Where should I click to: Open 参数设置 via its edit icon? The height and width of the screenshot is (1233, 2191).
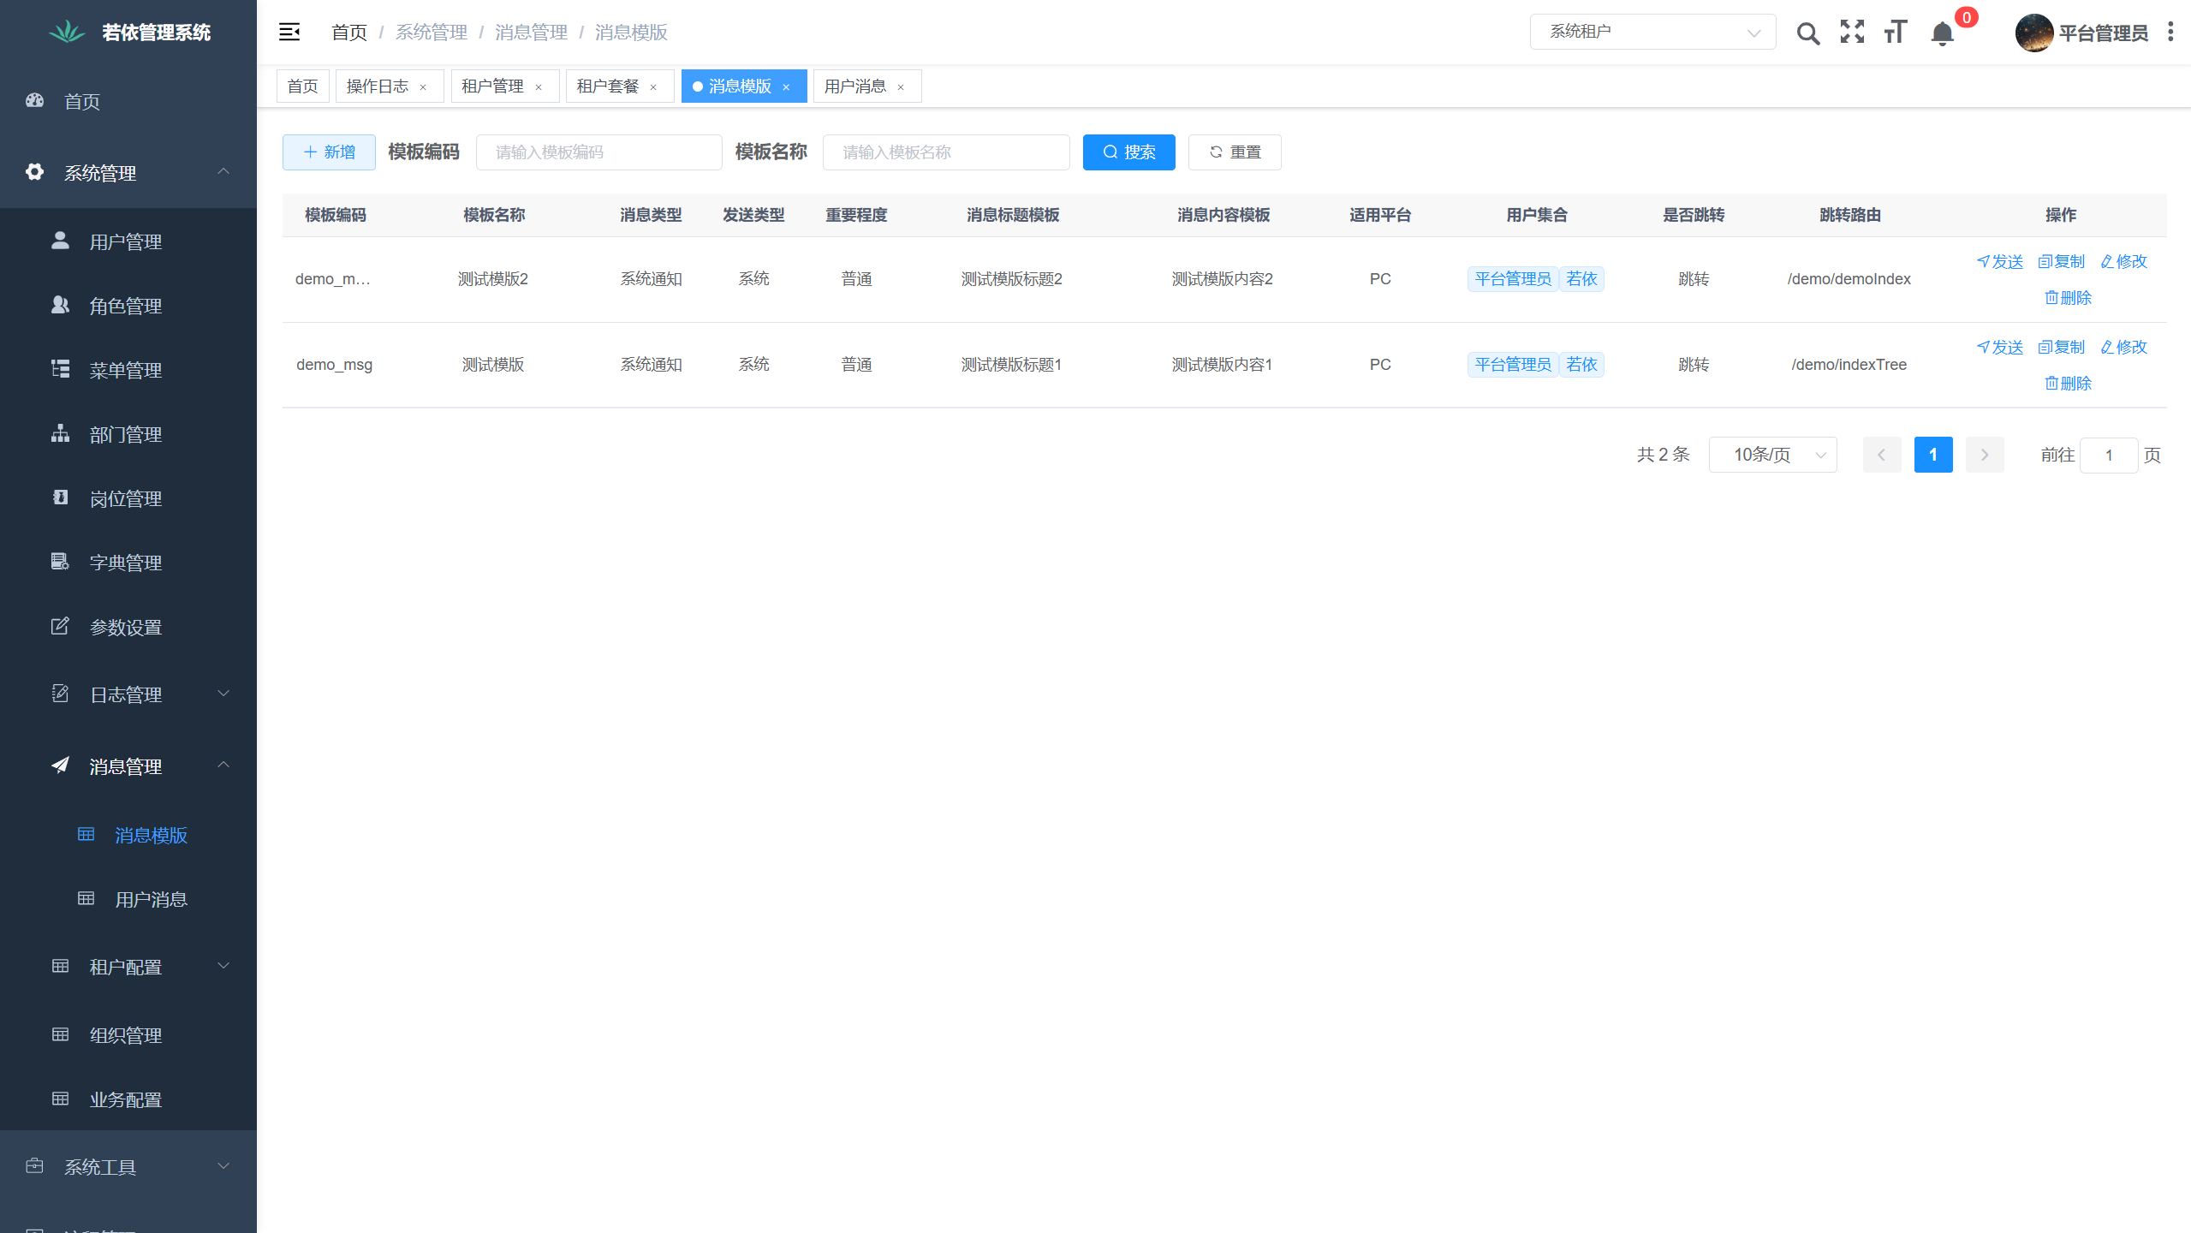tap(59, 626)
